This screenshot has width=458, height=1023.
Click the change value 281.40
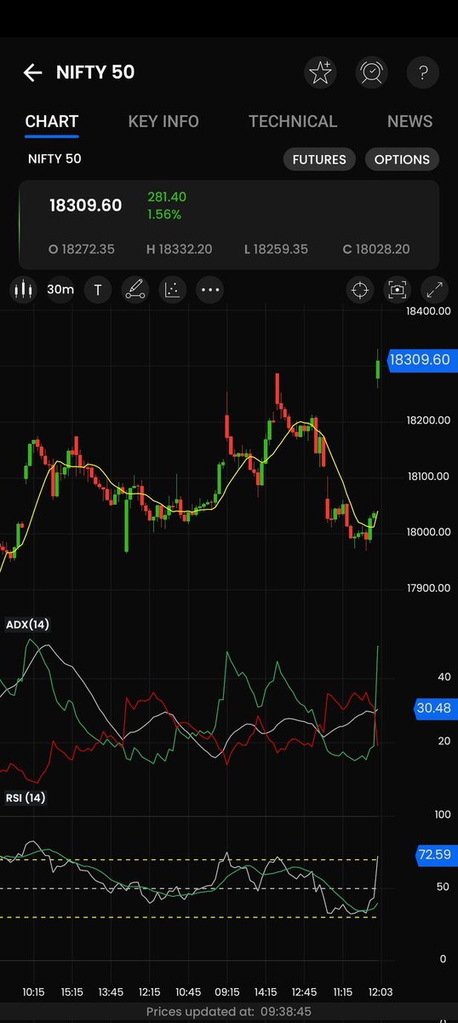tap(167, 197)
